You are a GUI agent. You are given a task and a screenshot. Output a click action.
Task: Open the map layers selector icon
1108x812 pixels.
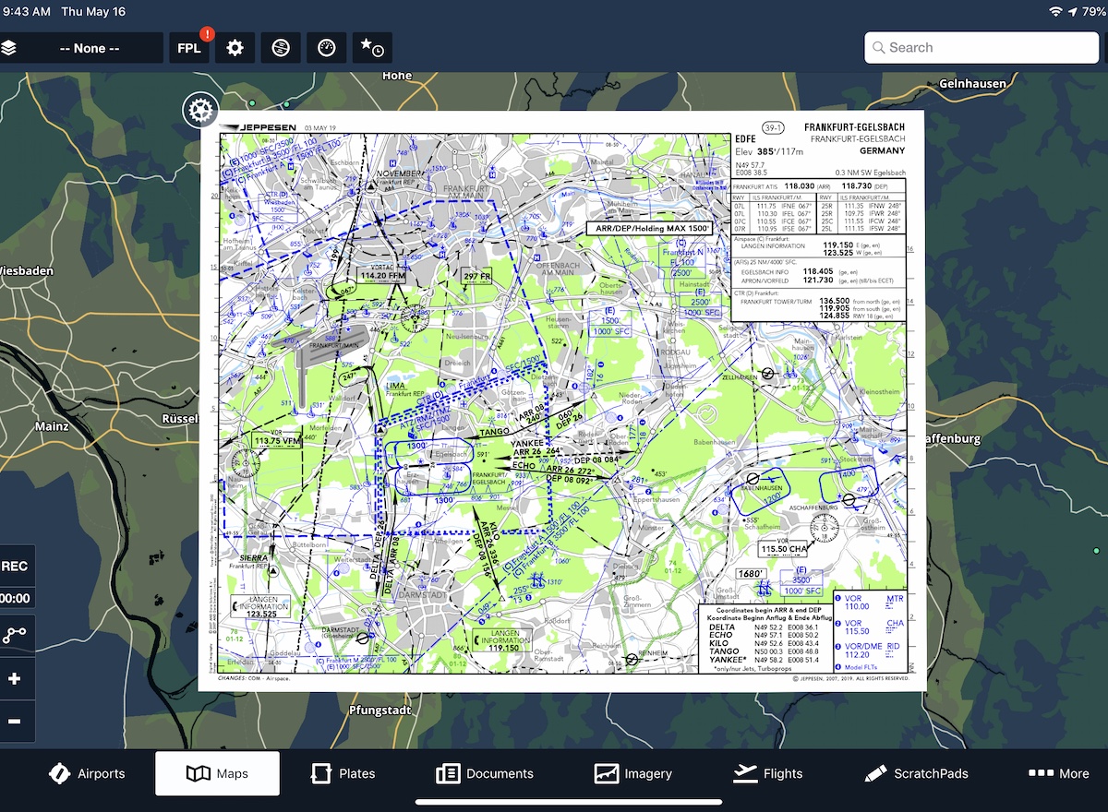pyautogui.click(x=8, y=48)
